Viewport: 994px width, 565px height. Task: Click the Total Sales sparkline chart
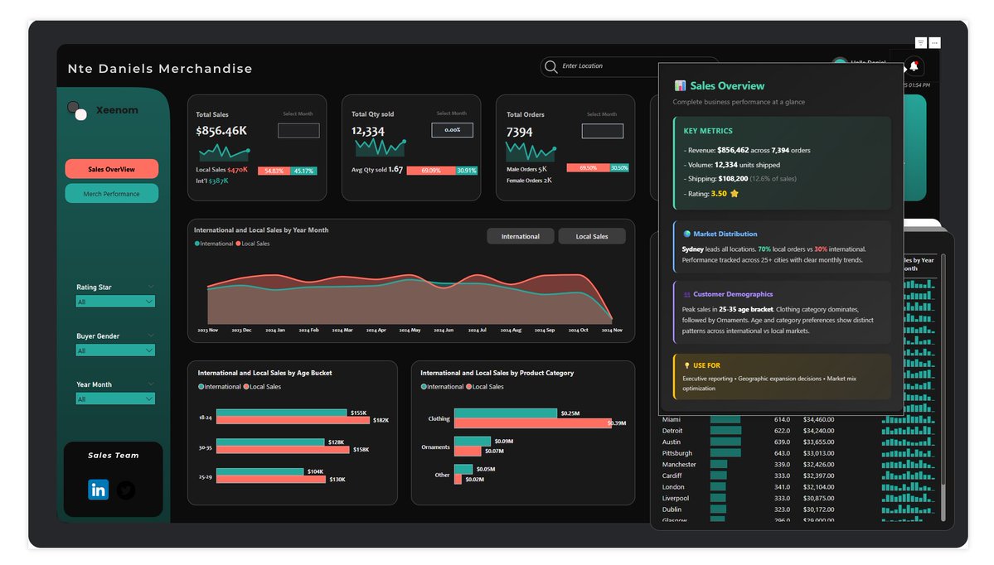(225, 152)
